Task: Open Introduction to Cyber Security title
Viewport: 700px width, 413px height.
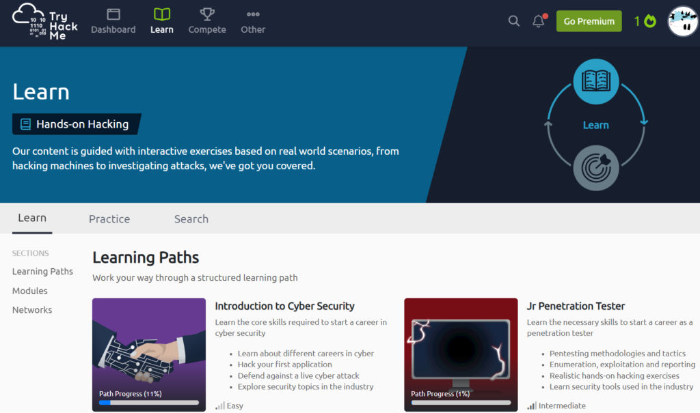Action: [x=284, y=306]
